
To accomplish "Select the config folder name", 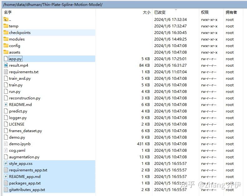I will click(x=15, y=46).
